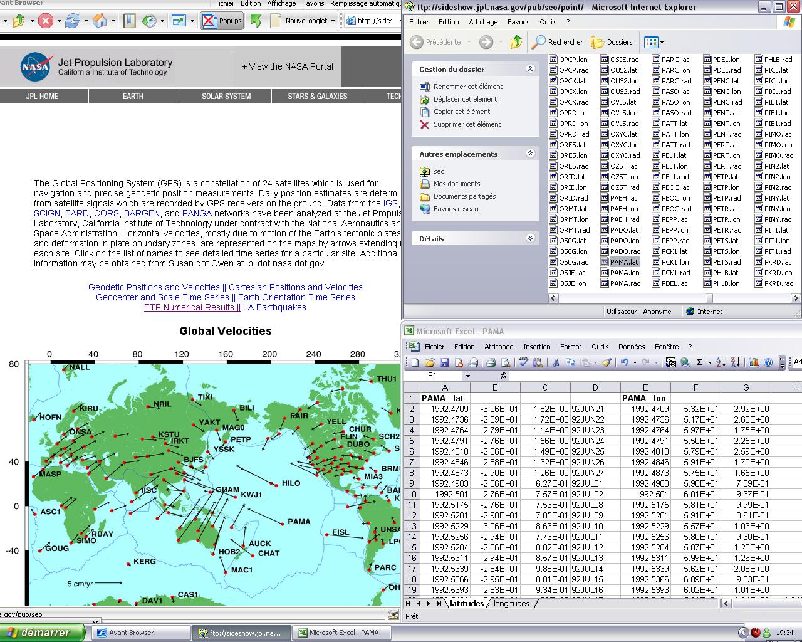802x642 pixels.
Task: Click the Sort Ascending A-Z icon
Action: click(721, 362)
